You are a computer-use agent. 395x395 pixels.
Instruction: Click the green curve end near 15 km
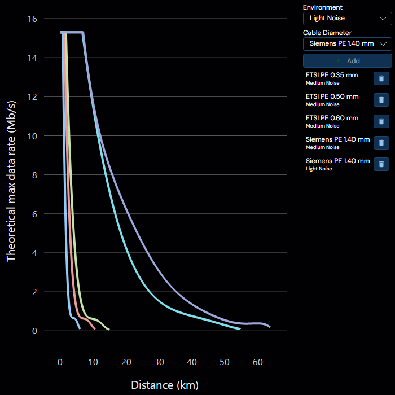108,328
